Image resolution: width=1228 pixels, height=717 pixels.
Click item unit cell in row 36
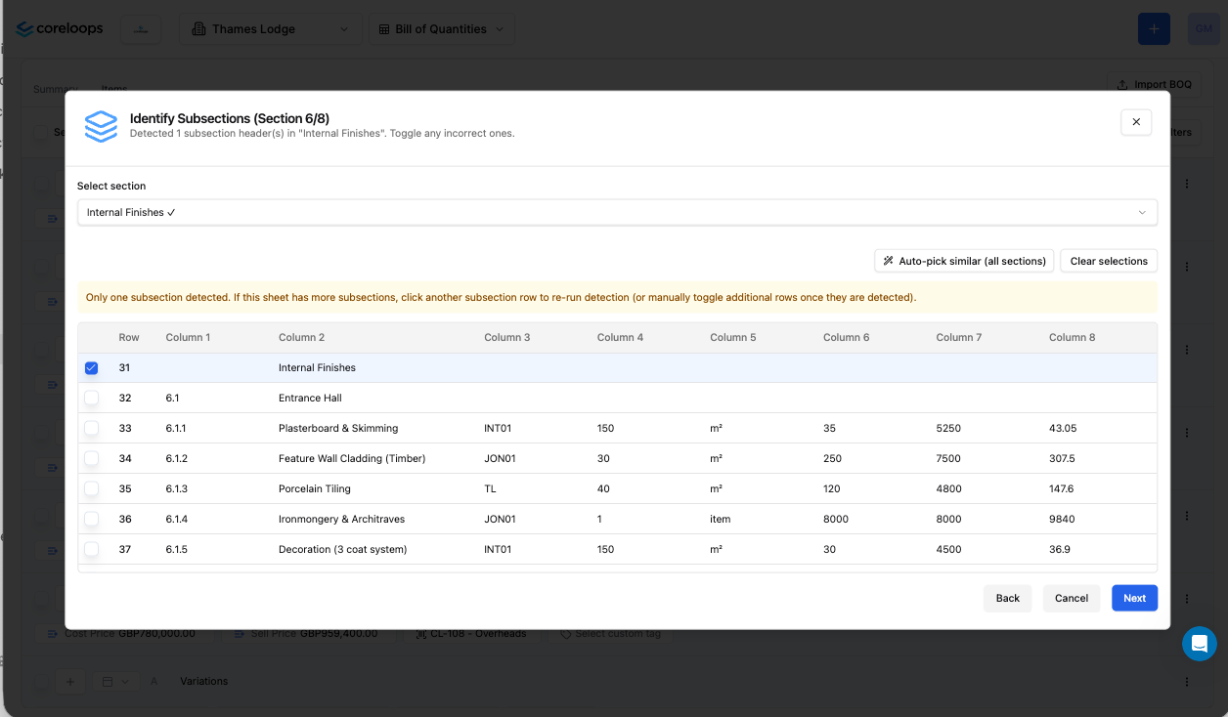(x=721, y=520)
